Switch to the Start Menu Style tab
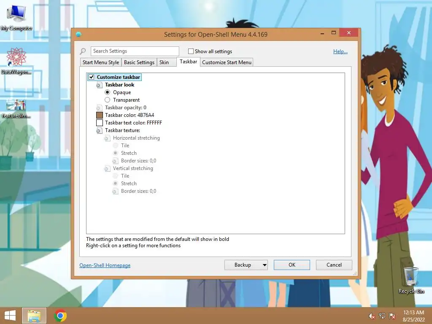Image resolution: width=432 pixels, height=324 pixels. coord(101,62)
